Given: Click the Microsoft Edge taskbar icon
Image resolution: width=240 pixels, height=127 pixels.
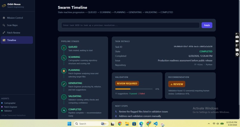Looking at the screenshot, I should click(x=141, y=124).
